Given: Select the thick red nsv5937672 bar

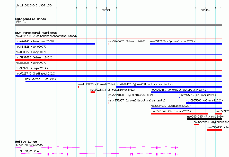Looking at the screenshot, I should [119, 60].
